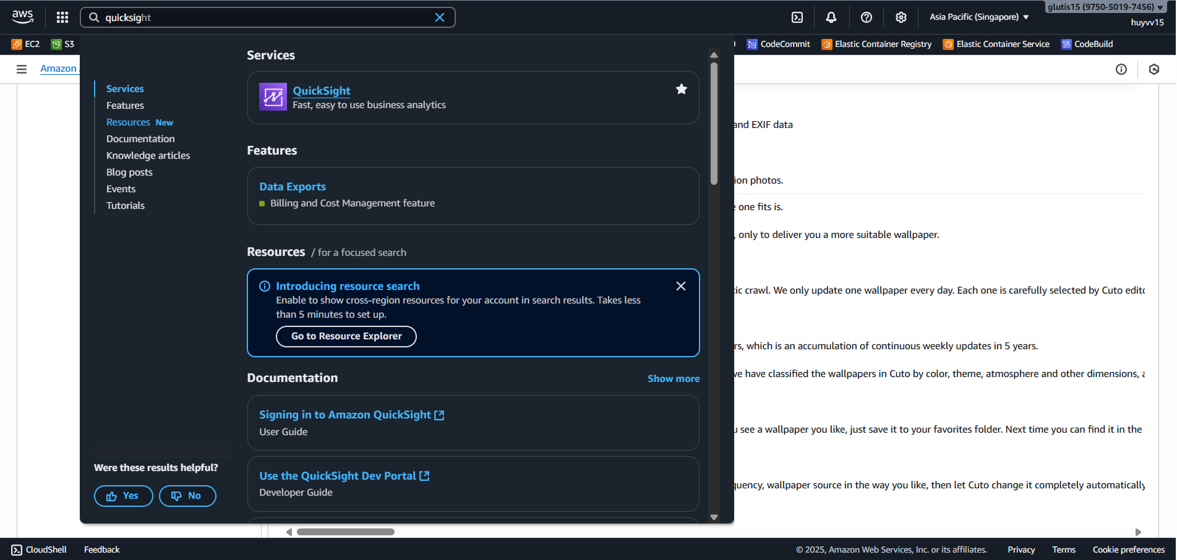Expand the Asia Pacific (Singapore) region dropdown
This screenshot has height=560, width=1177.
click(x=978, y=17)
